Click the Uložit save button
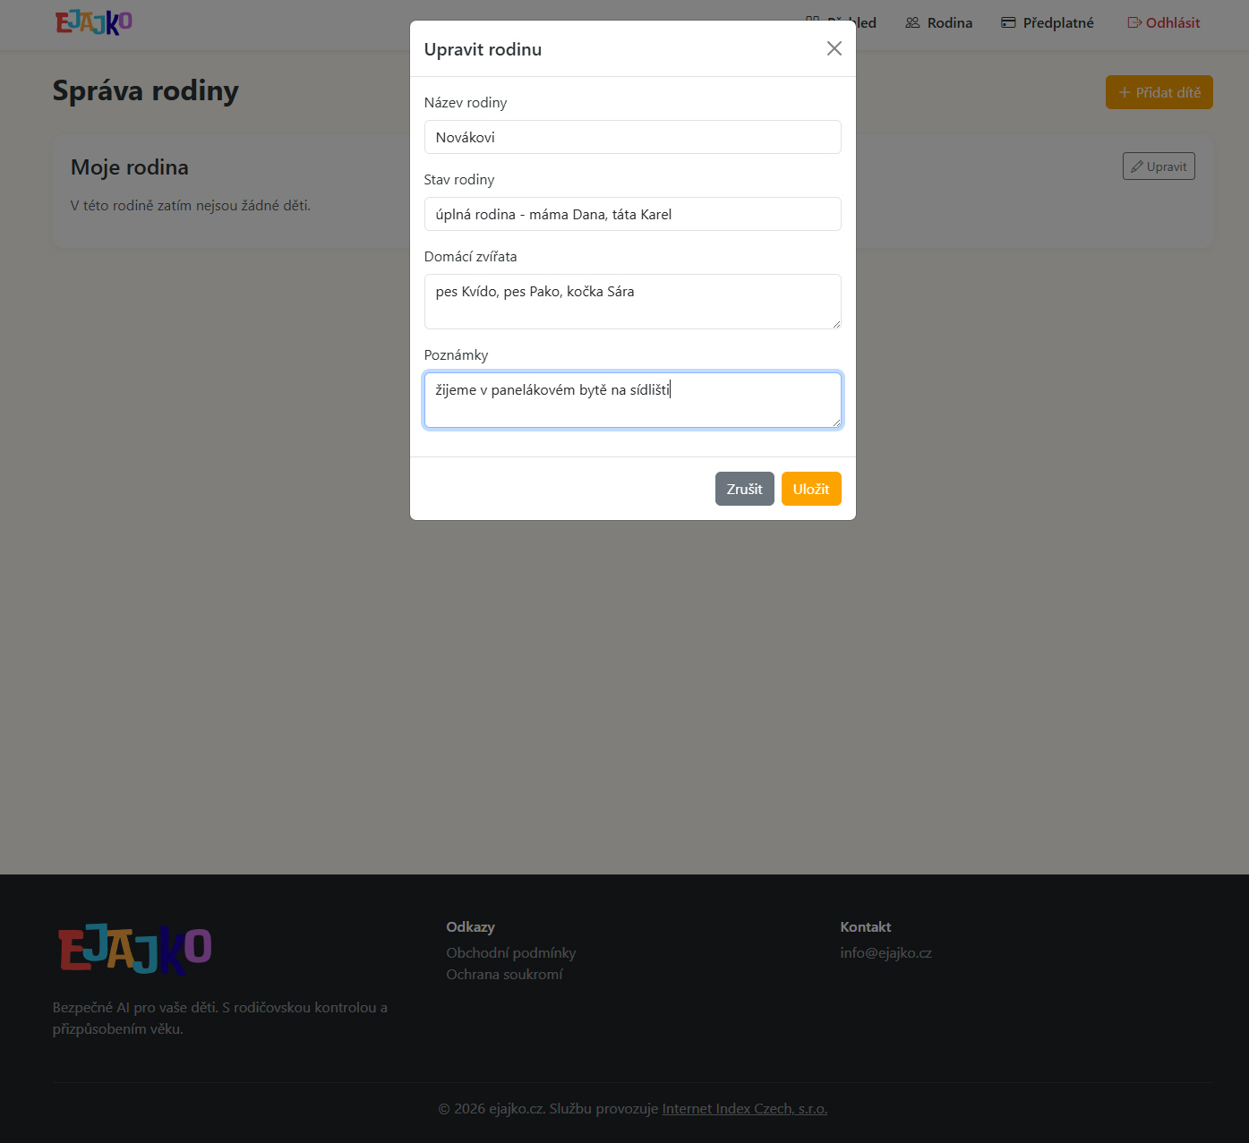Image resolution: width=1249 pixels, height=1143 pixels. coord(810,489)
